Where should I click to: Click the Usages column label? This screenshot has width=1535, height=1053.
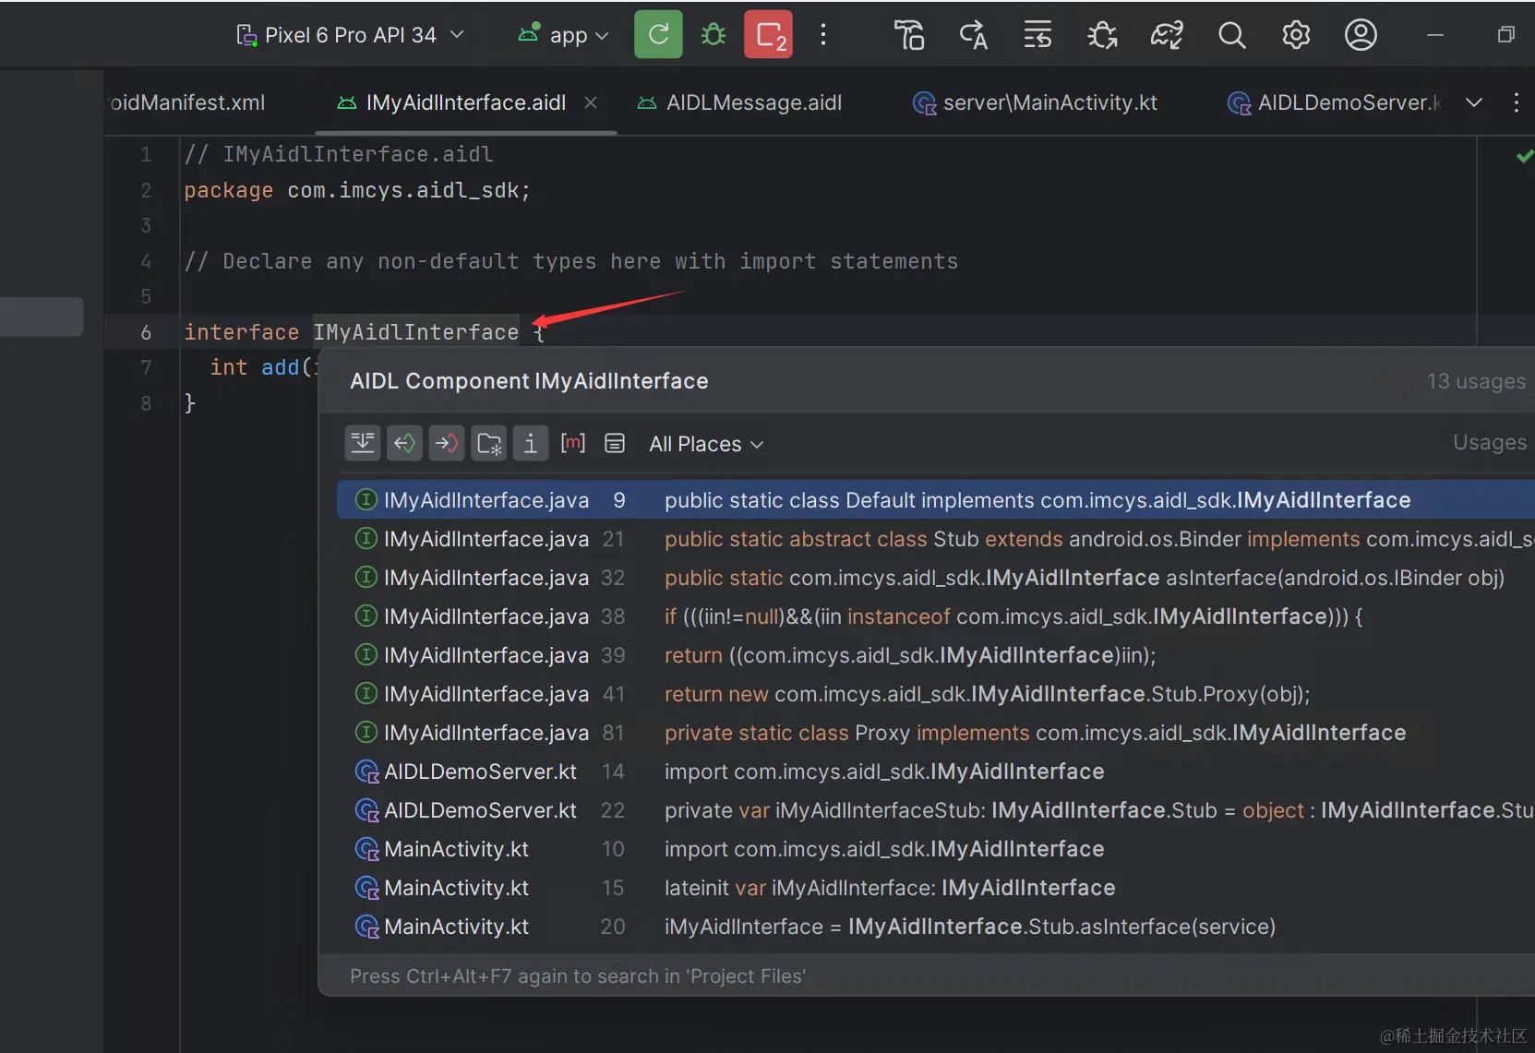tap(1489, 442)
